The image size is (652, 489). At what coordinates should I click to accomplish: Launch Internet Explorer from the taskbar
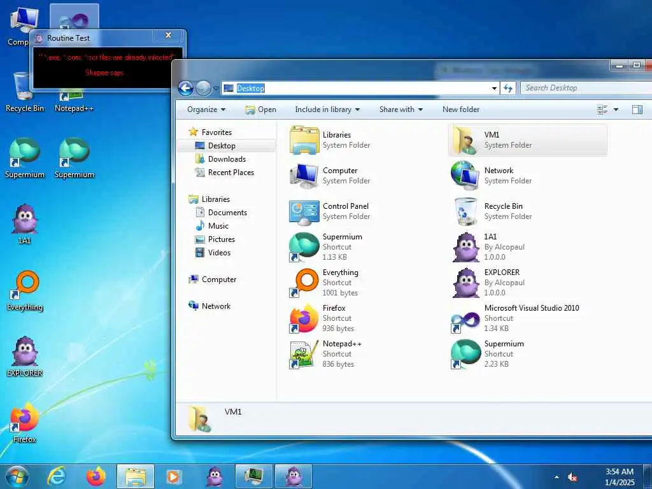(56, 476)
